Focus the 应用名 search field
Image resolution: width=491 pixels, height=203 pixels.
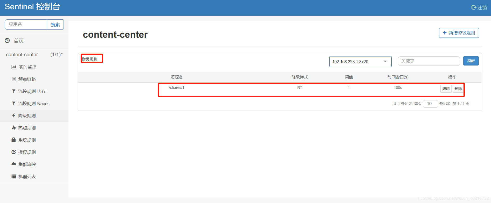26,24
